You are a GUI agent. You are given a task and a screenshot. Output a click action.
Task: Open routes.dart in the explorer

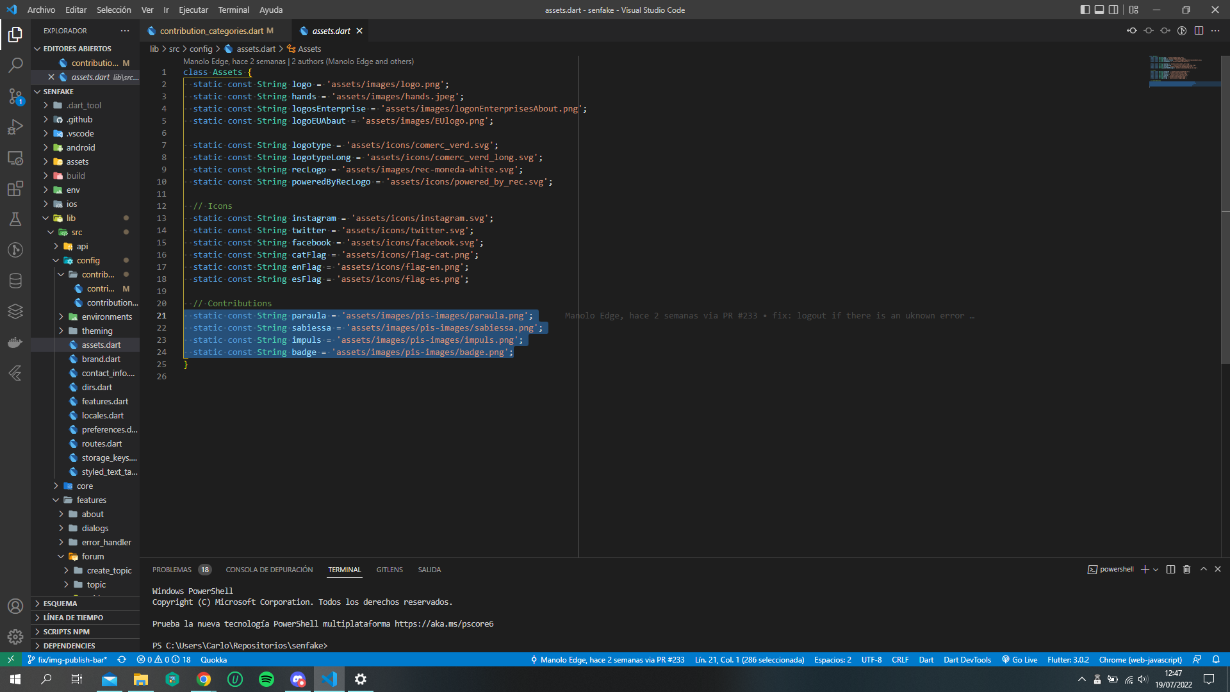pyautogui.click(x=102, y=443)
